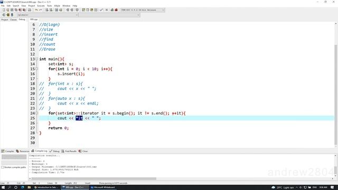Collapse the for loop fold at line 15
Image resolution: width=338 pixels, height=190 pixels.
click(36, 69)
